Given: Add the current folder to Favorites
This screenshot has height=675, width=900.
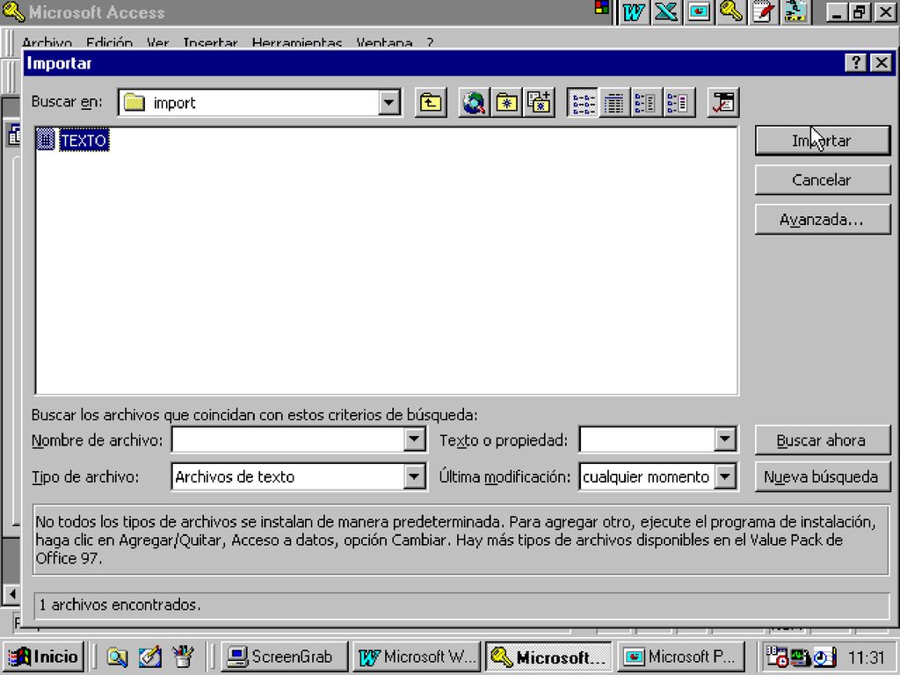Looking at the screenshot, I should pos(539,103).
